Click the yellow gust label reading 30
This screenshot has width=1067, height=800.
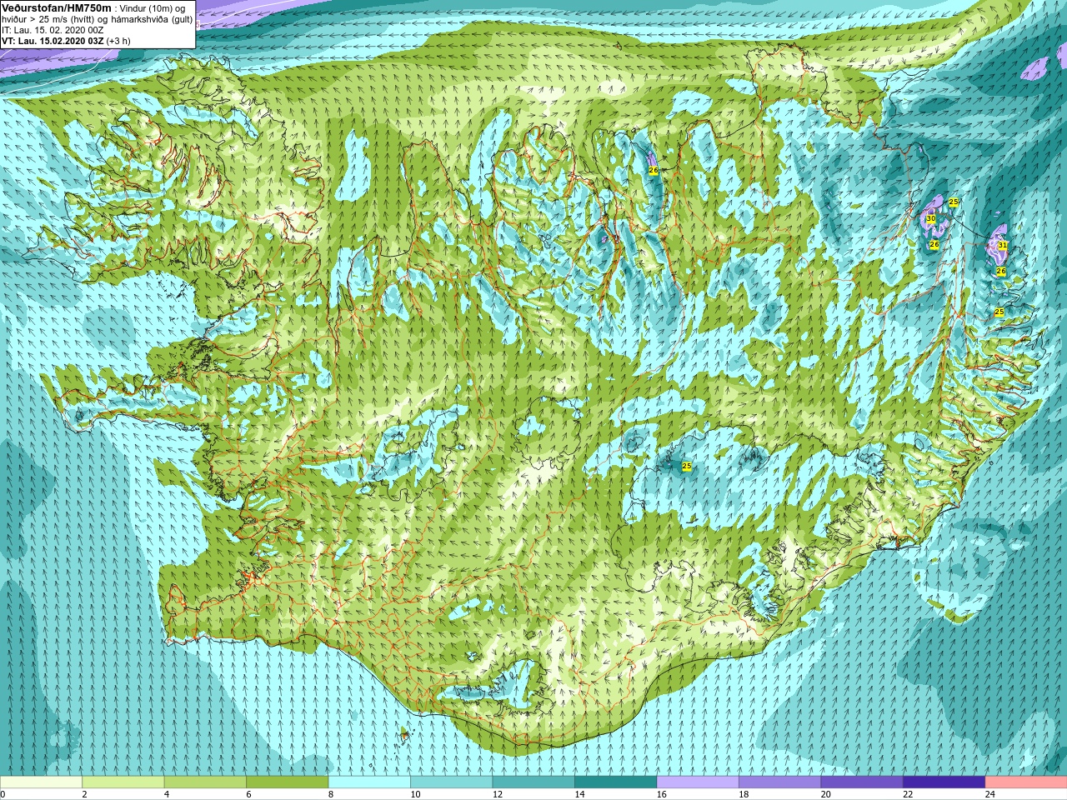931,218
